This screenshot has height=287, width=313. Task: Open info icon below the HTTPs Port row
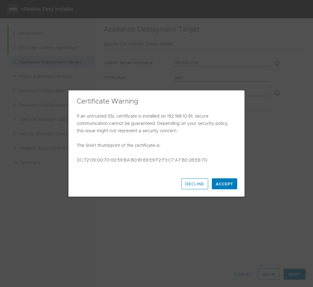(277, 93)
